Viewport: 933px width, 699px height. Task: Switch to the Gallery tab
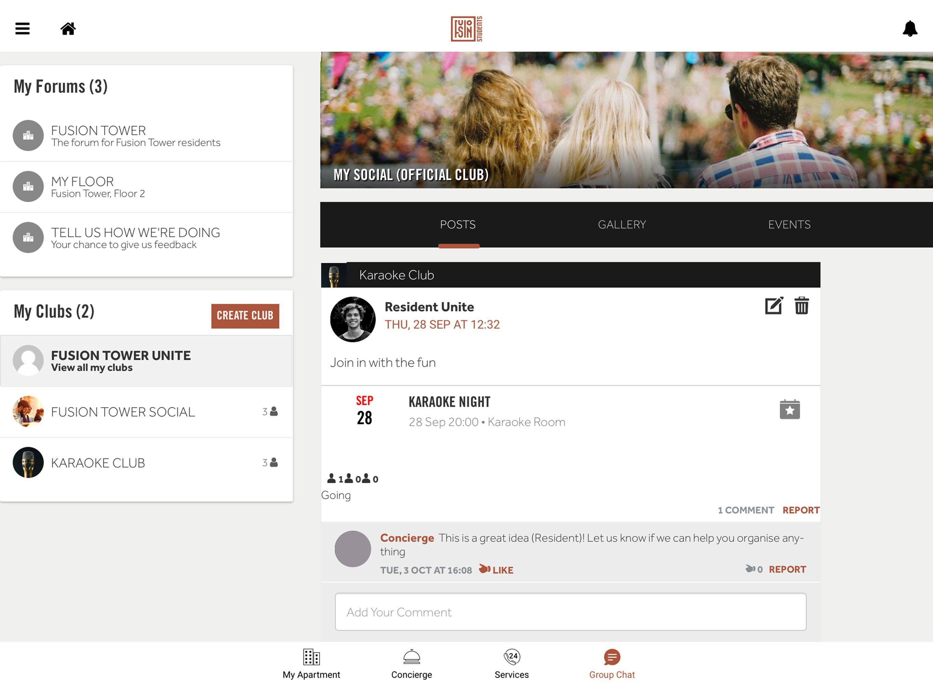point(622,224)
